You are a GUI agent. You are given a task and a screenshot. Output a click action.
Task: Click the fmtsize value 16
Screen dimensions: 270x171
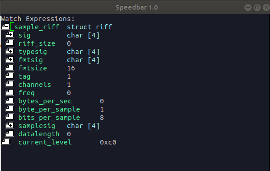(71, 68)
